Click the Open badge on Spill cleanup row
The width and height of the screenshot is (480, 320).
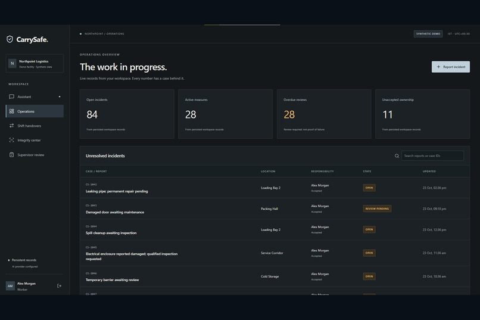[x=369, y=229]
